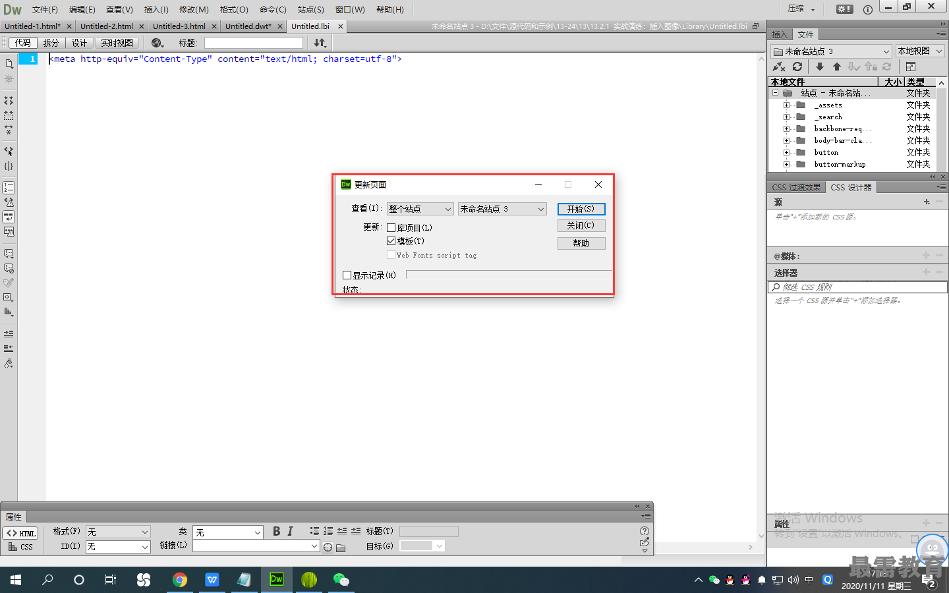This screenshot has height=593, width=949.
Task: Open the 类 class dropdown
Action: 228,532
